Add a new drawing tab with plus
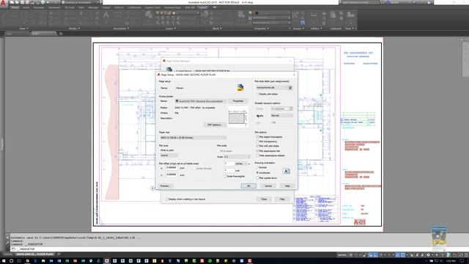Viewport: 469px width, 264px height. (x=60, y=34)
